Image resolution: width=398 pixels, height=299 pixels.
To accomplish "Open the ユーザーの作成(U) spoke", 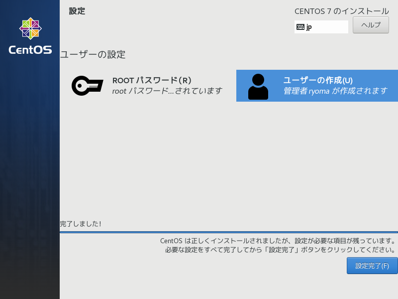I will tap(317, 86).
